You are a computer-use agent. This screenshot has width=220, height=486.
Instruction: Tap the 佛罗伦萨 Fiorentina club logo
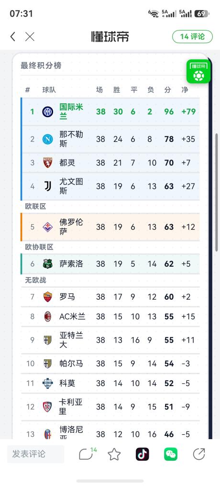[x=47, y=227]
